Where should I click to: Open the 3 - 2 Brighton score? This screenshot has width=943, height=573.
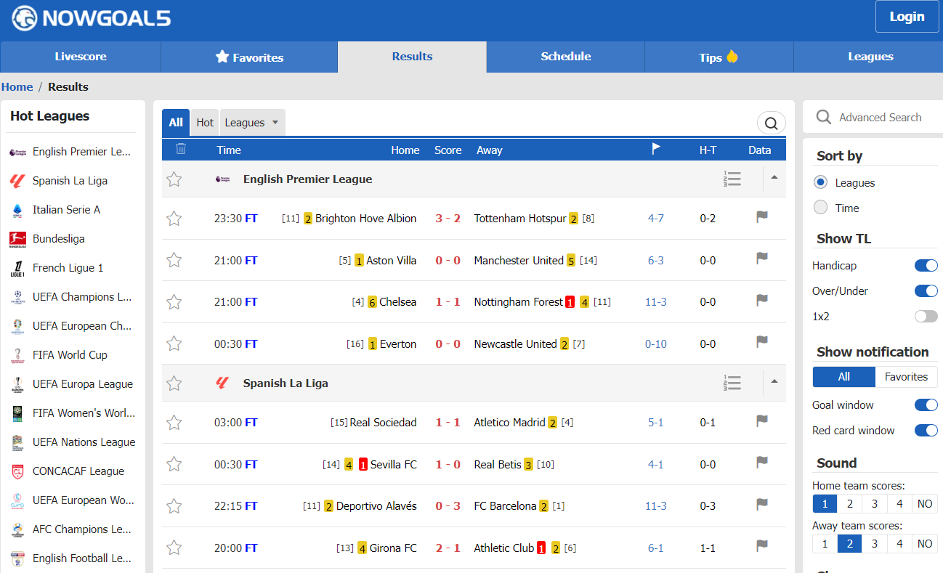448,219
